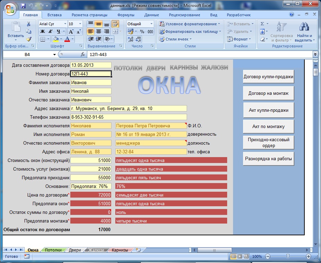Click Разнорядка на работы button
This screenshot has width=321, height=263.
(x=268, y=159)
